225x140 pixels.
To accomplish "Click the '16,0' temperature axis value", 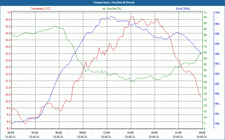I will (x=8, y=20).
